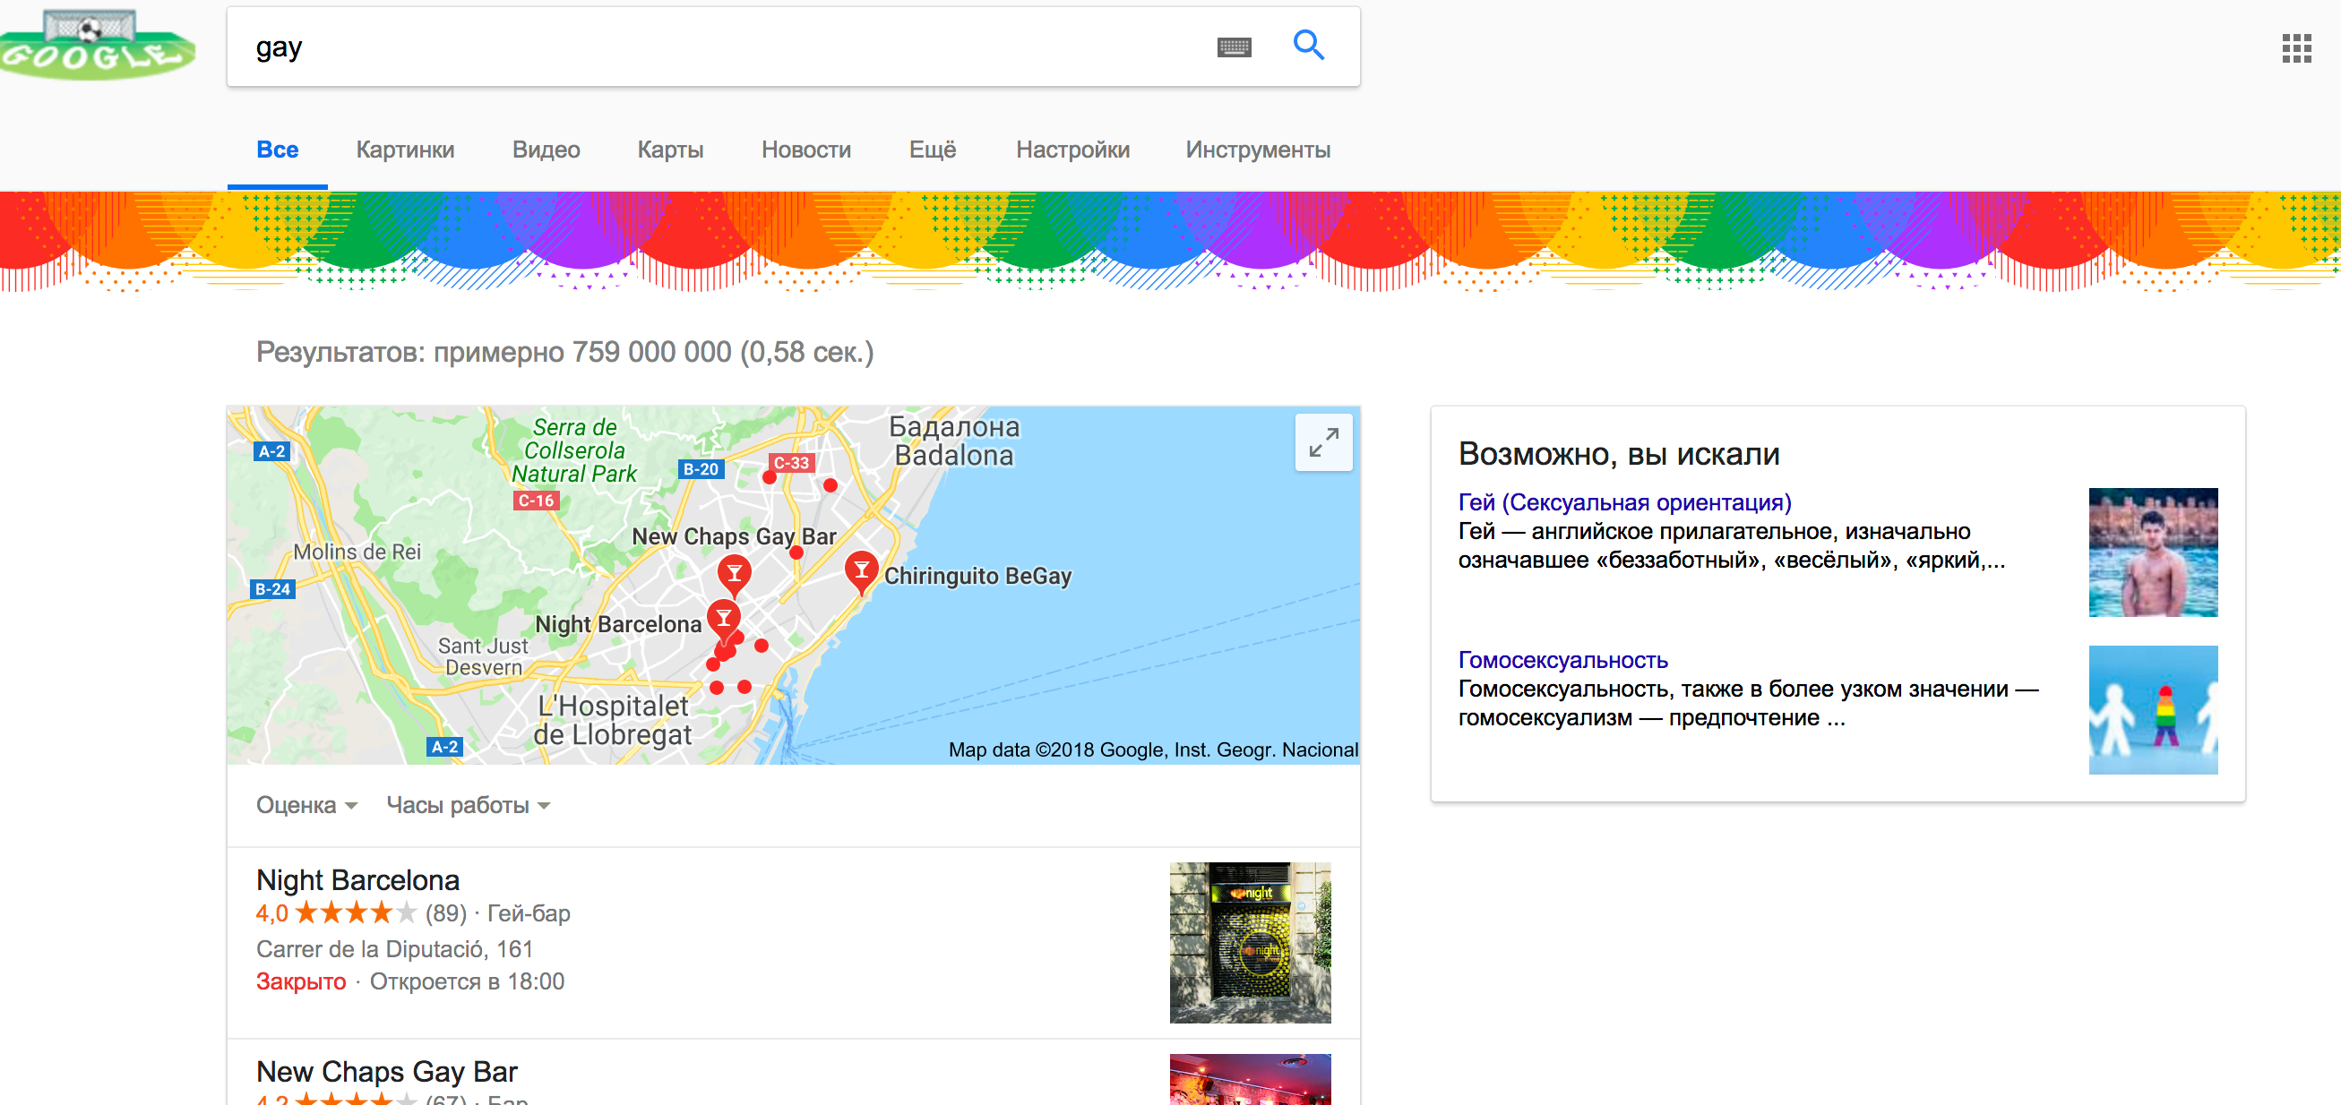Screen dimensions: 2341x1105
Task: Switch to the Картинки tab
Action: point(404,150)
